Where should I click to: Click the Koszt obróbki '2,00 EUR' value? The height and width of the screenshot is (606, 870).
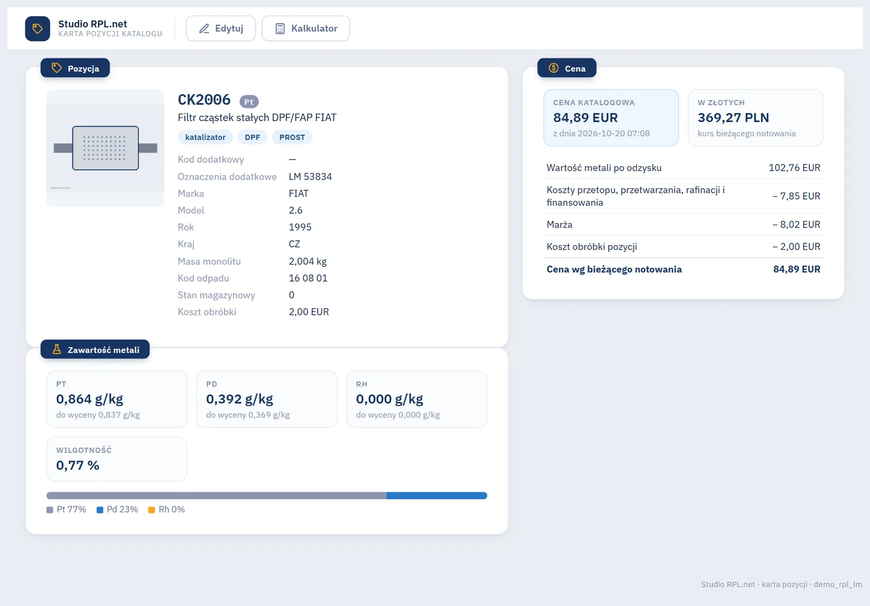[308, 312]
